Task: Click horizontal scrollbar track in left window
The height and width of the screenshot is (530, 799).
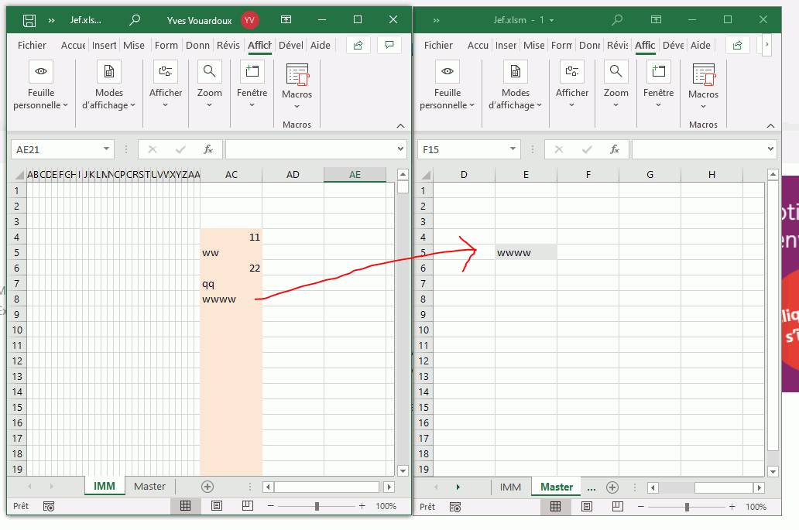Action: [x=326, y=487]
